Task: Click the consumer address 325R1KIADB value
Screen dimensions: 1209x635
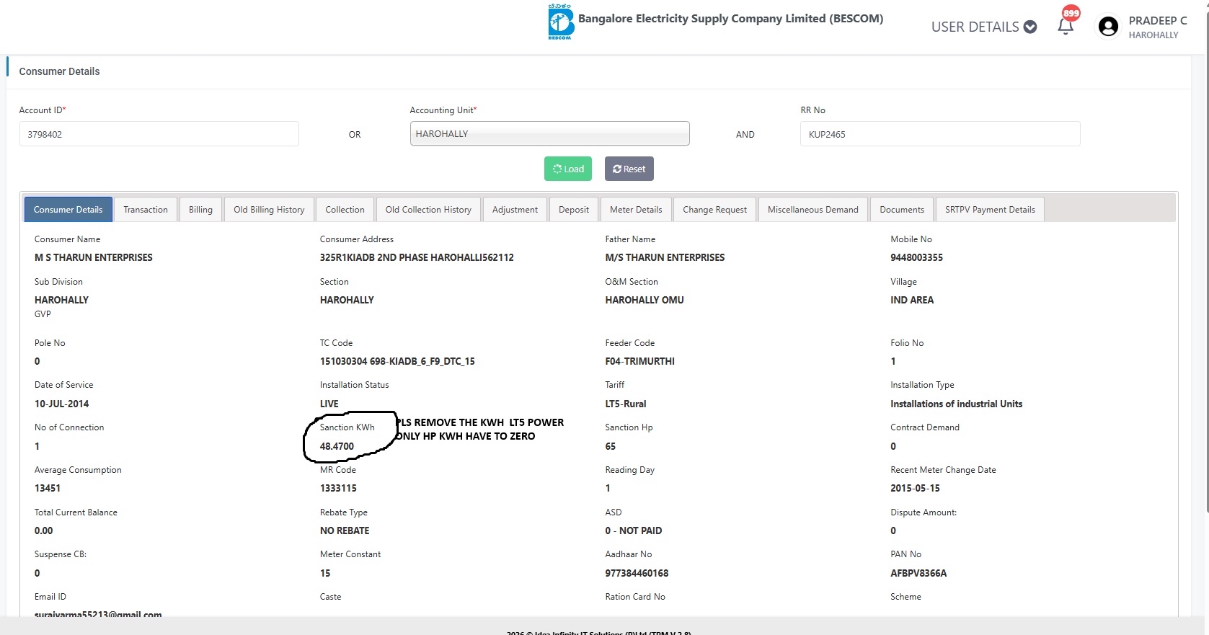Action: tap(417, 257)
